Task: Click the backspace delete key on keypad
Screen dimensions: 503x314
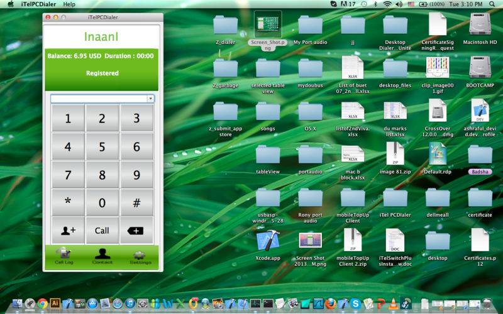Action: coord(136,230)
